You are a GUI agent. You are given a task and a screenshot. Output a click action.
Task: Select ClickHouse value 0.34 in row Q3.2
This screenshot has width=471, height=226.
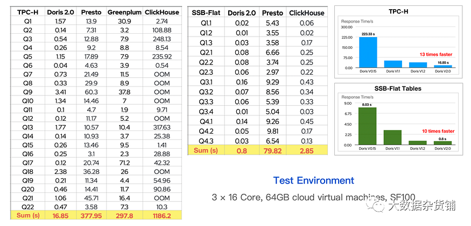pyautogui.click(x=307, y=92)
